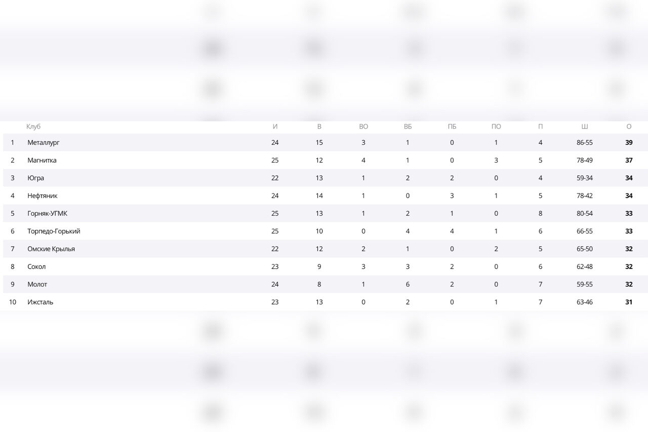Open the Металлург club link
This screenshot has width=648, height=432.
click(44, 143)
